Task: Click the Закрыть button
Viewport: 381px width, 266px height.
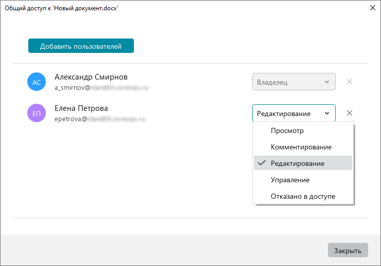Action: pyautogui.click(x=348, y=250)
